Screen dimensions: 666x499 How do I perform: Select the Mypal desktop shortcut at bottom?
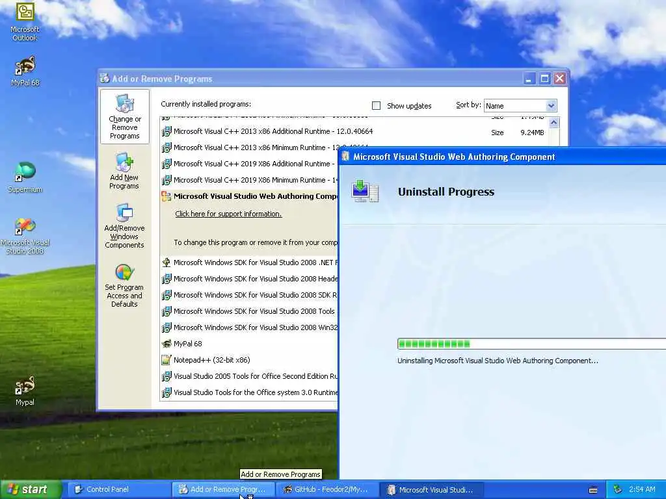[x=25, y=391]
